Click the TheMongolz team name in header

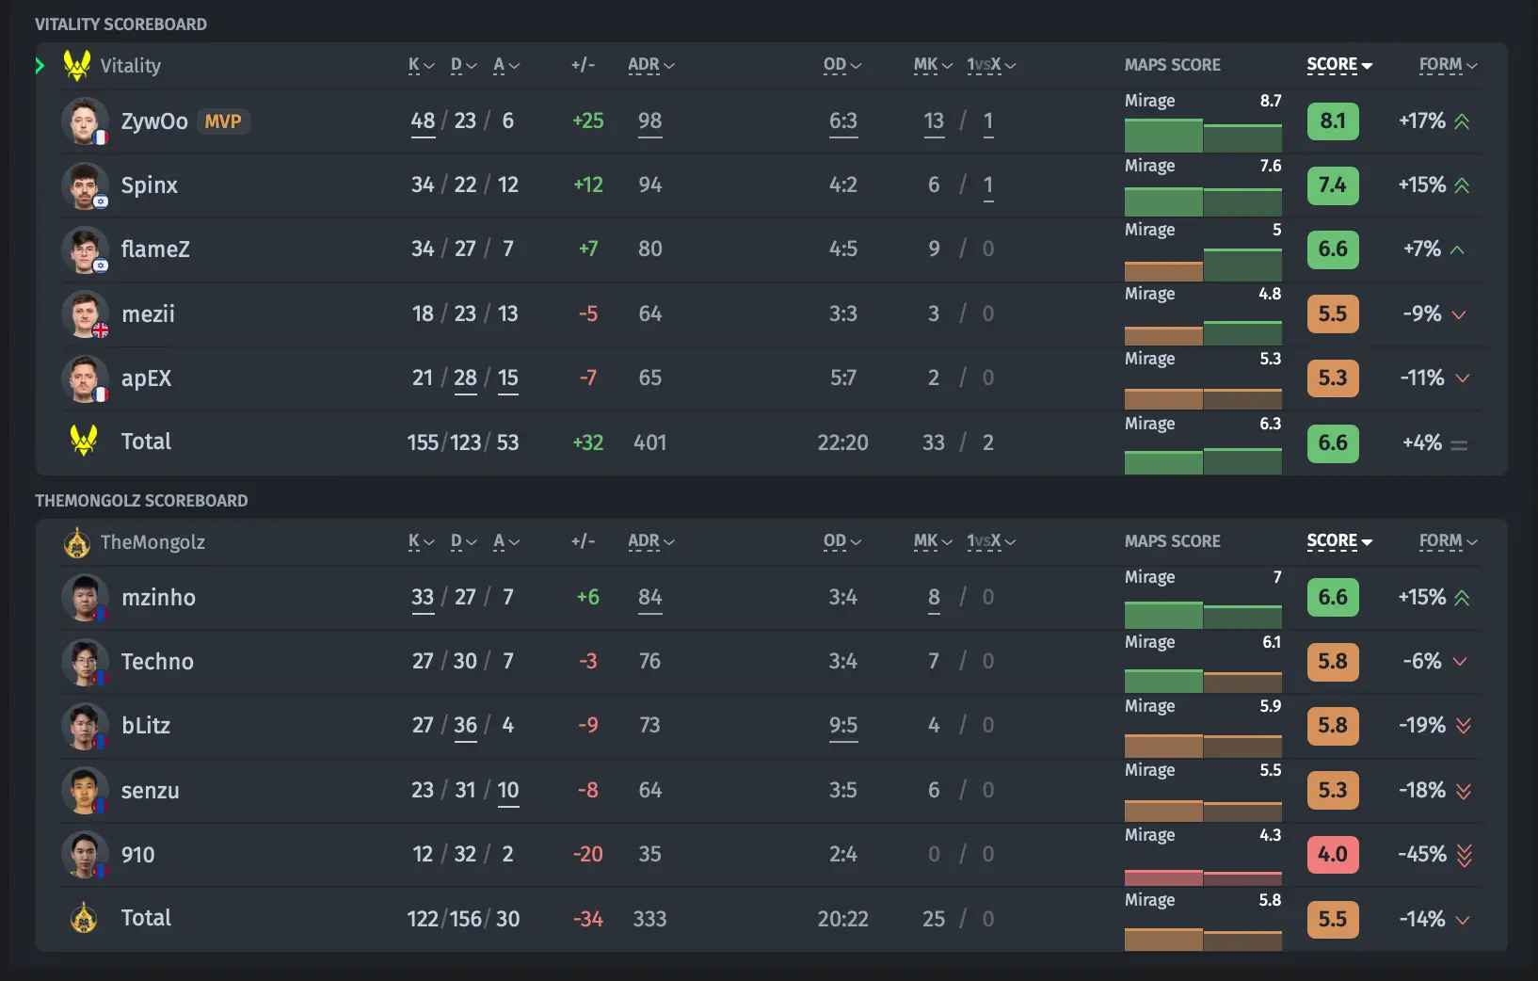click(x=152, y=542)
